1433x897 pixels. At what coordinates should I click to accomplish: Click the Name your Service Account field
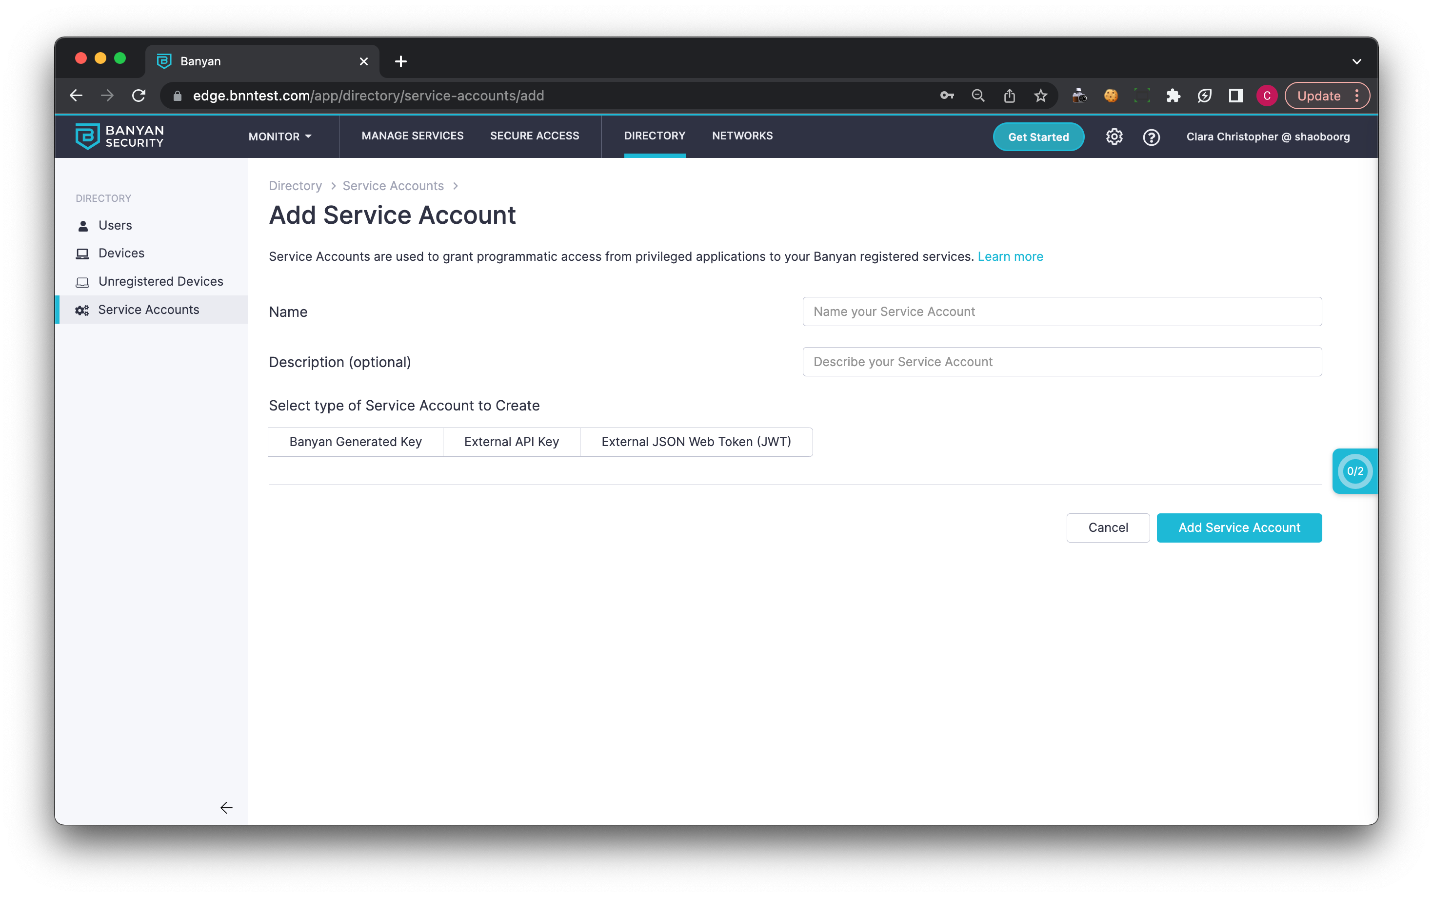point(1061,312)
